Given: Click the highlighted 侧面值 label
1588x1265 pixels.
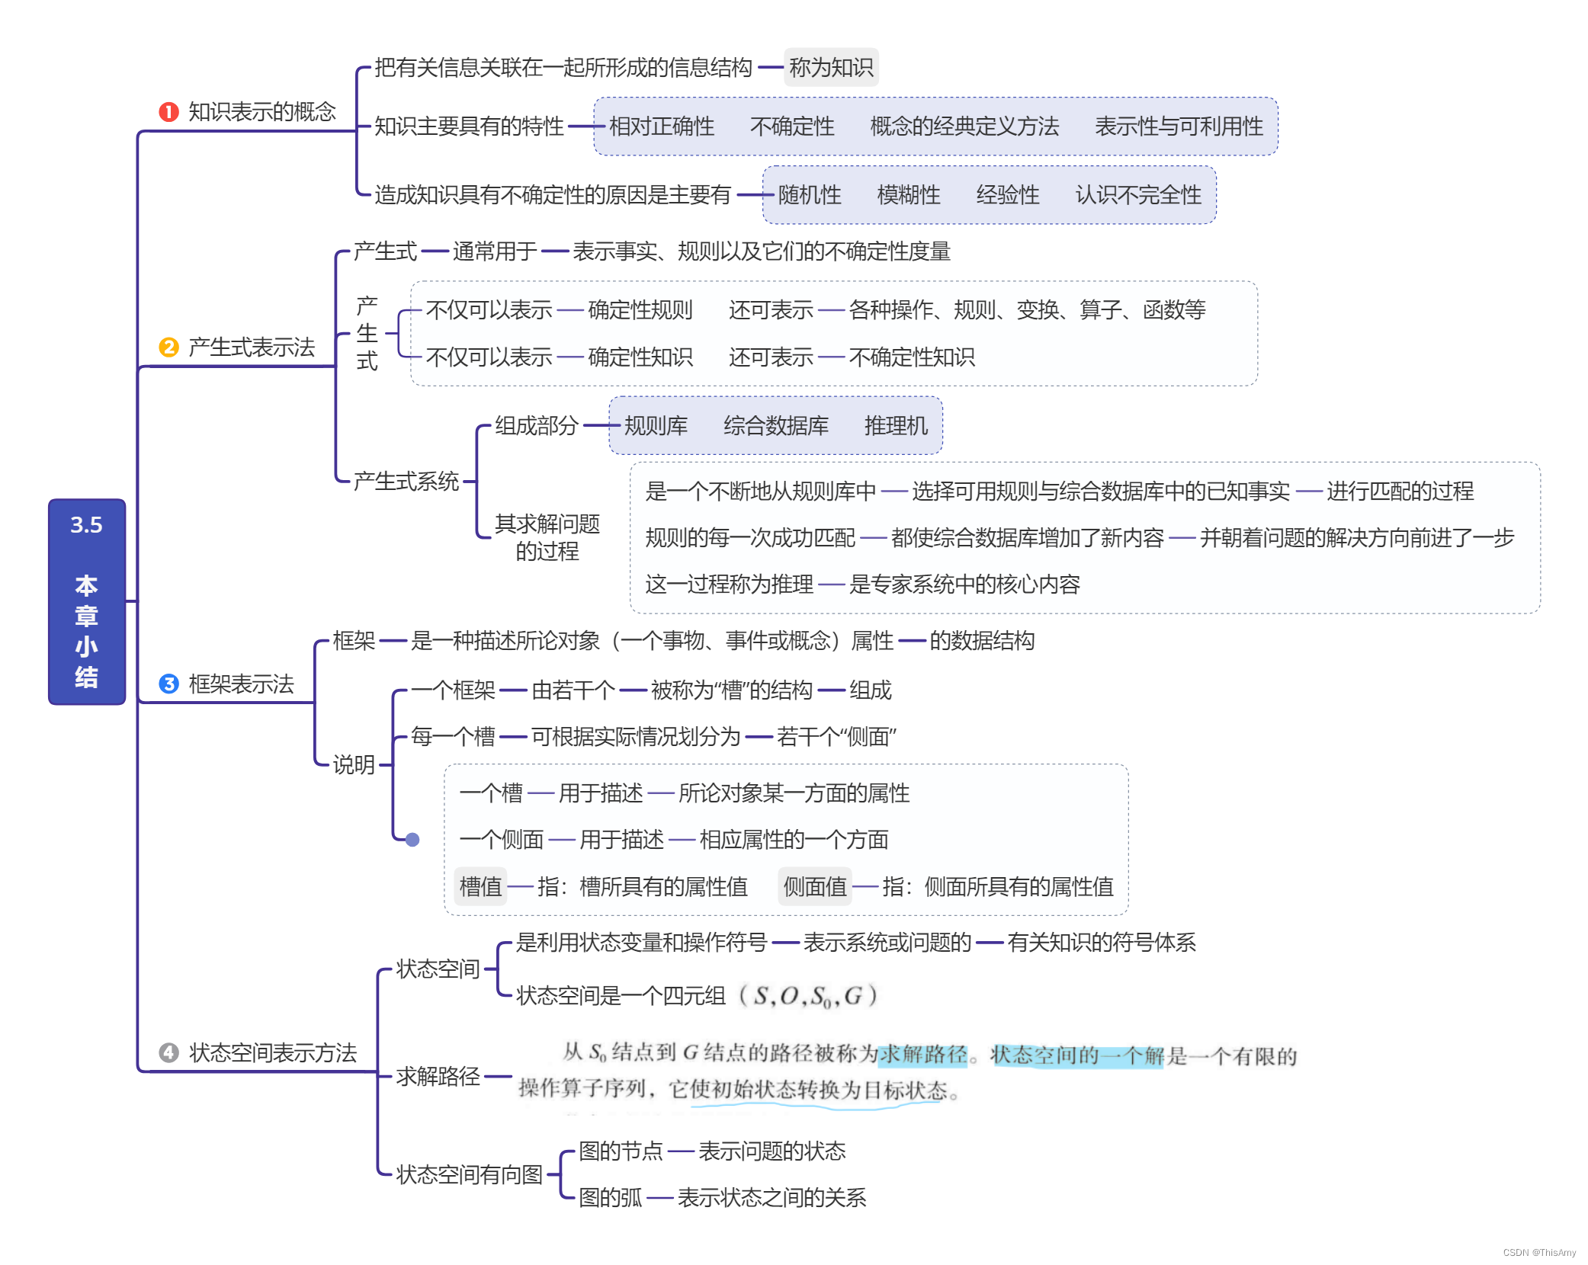Looking at the screenshot, I should (815, 886).
